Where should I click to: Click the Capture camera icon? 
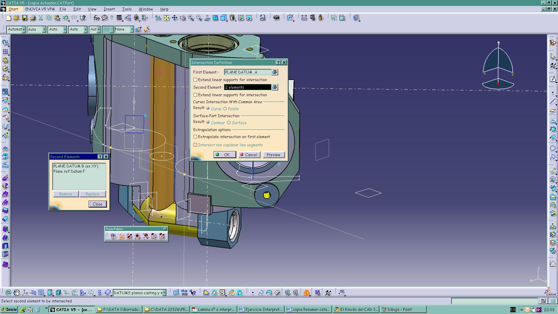point(276,18)
